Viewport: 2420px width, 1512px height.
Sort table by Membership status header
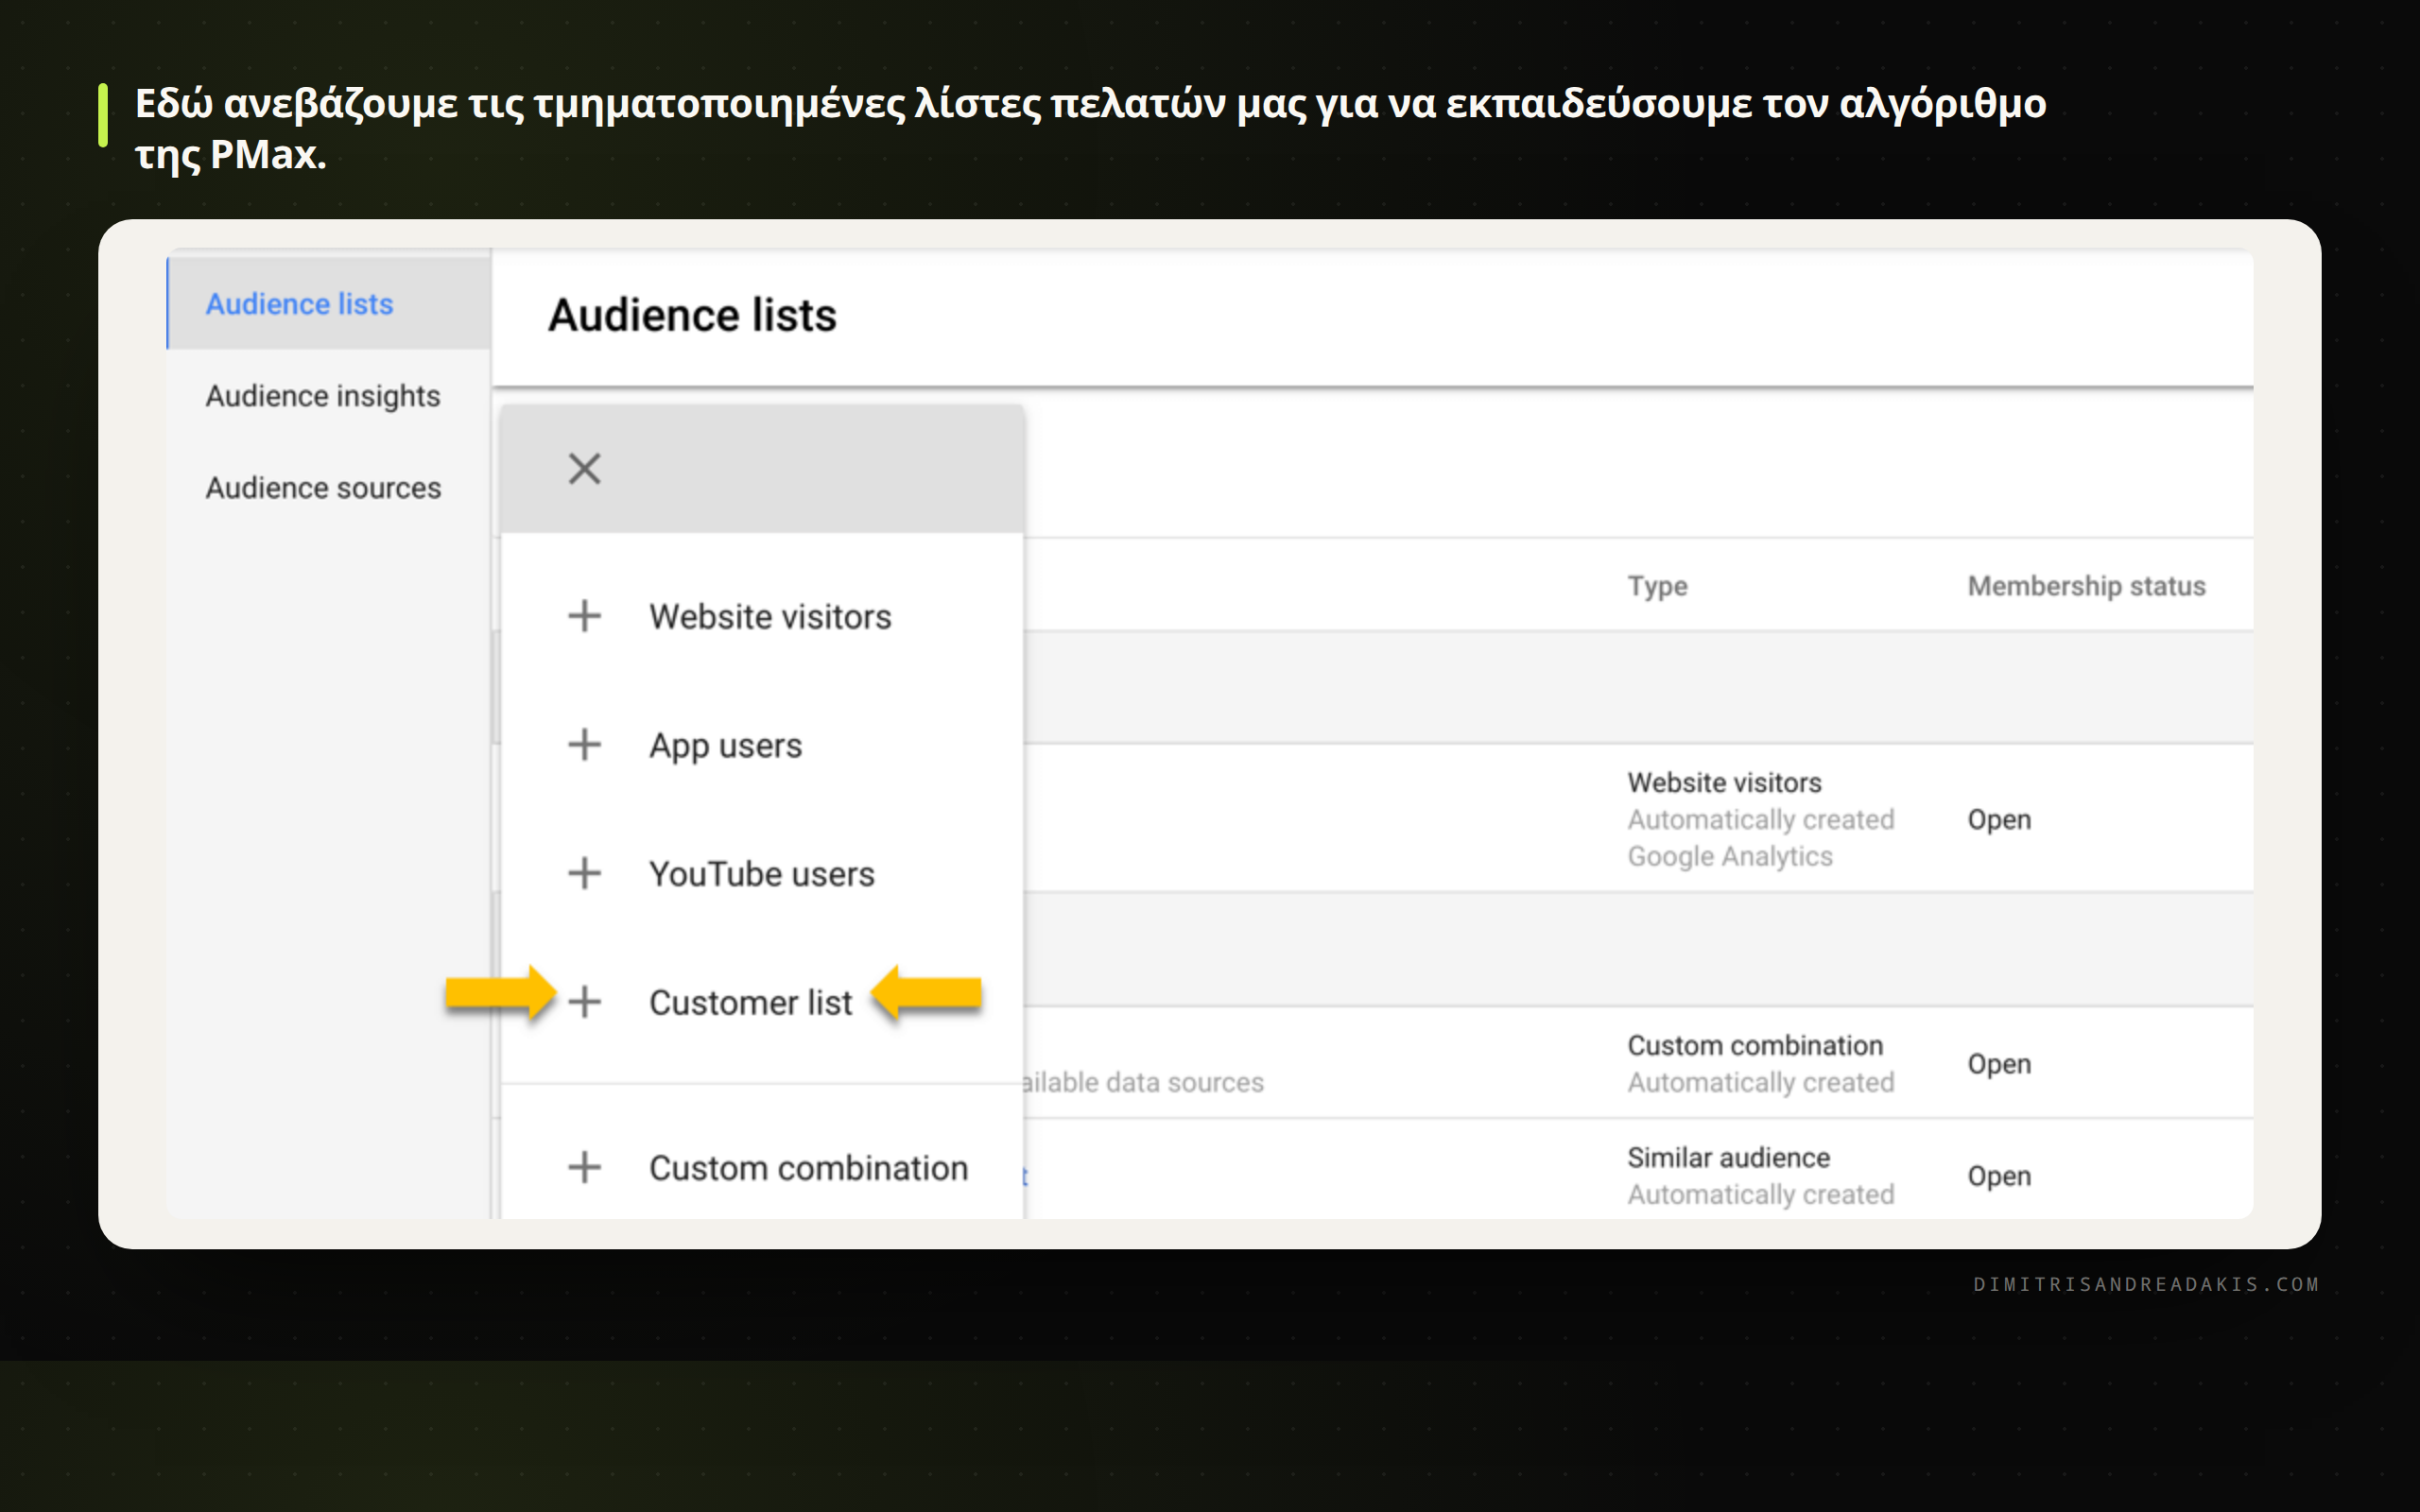[x=2086, y=586]
